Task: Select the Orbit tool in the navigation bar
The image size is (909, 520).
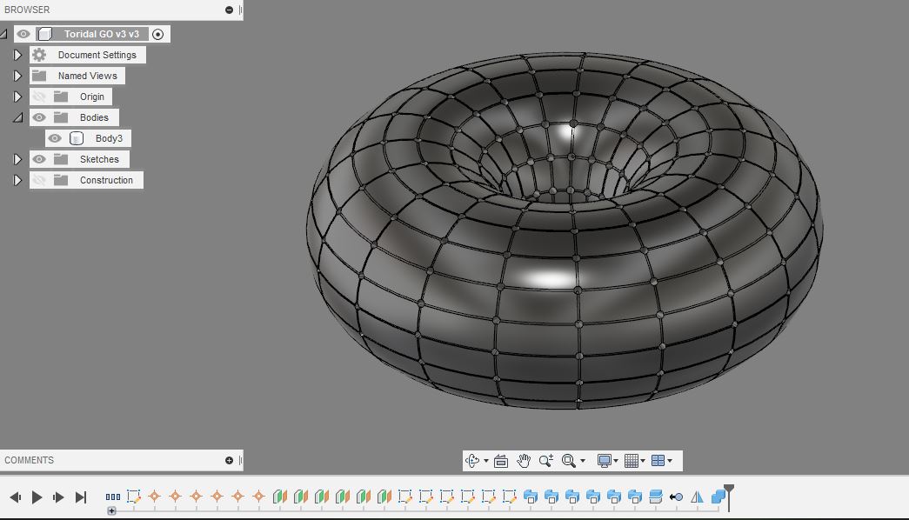Action: [471, 461]
